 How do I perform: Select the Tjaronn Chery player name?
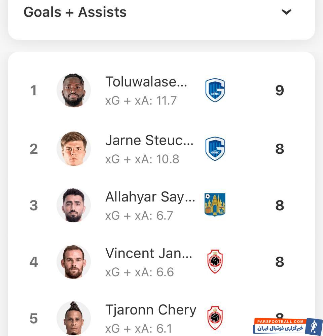coord(151,310)
